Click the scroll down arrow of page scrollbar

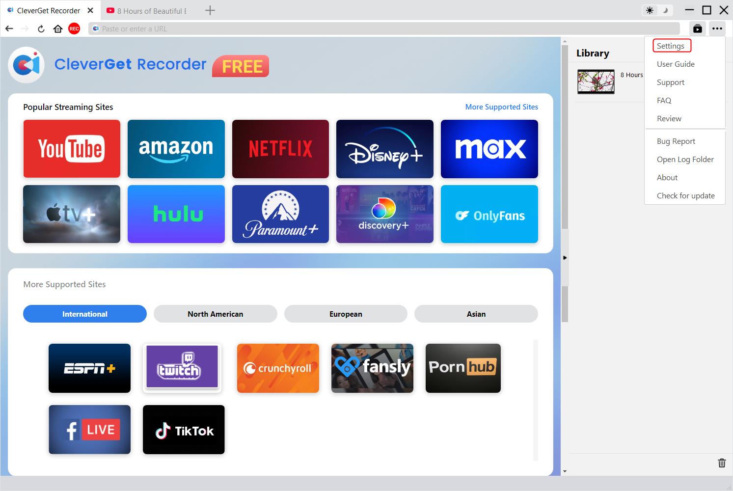565,471
